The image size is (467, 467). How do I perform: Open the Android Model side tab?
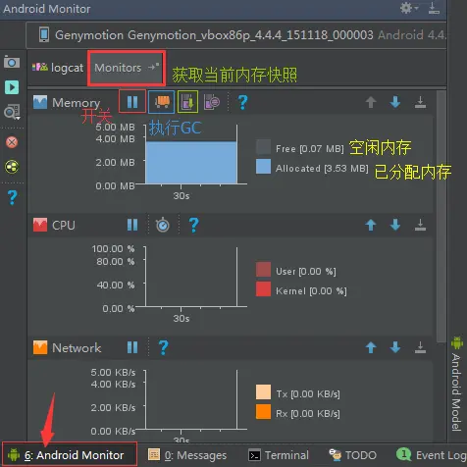pos(457,384)
